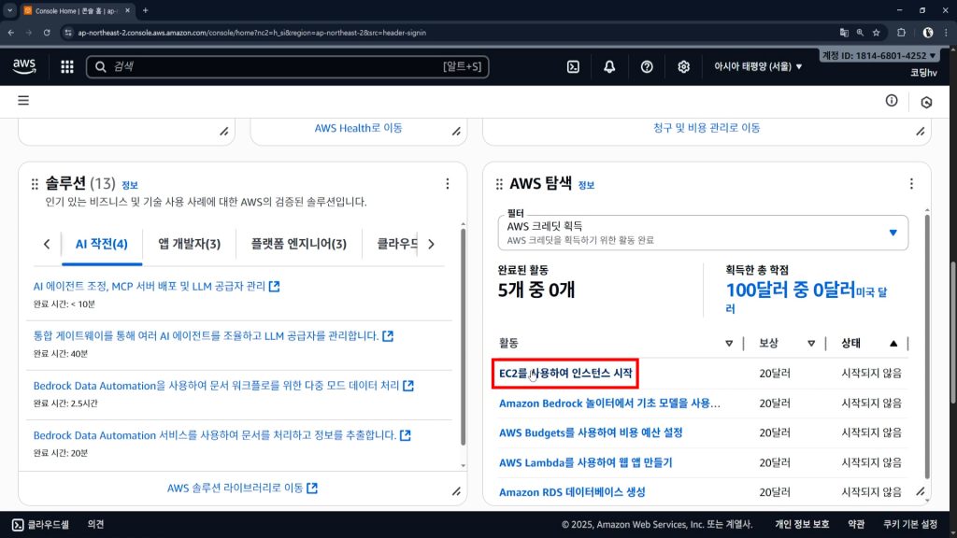Open the AWS Lambda 웹 앱 만들기 link
This screenshot has width=957, height=538.
pyautogui.click(x=585, y=462)
